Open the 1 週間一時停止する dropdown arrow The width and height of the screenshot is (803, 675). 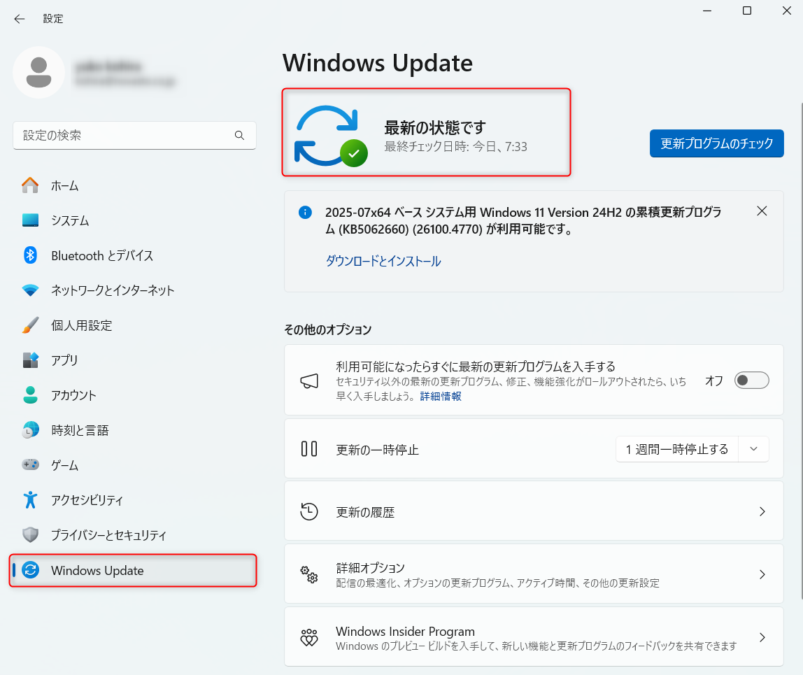pos(753,449)
